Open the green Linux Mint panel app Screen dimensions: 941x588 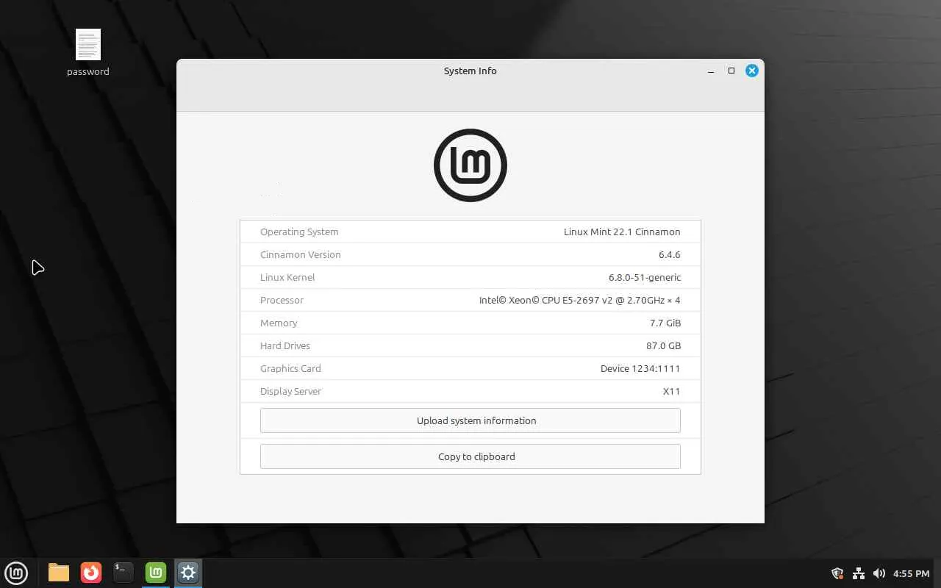pos(156,573)
